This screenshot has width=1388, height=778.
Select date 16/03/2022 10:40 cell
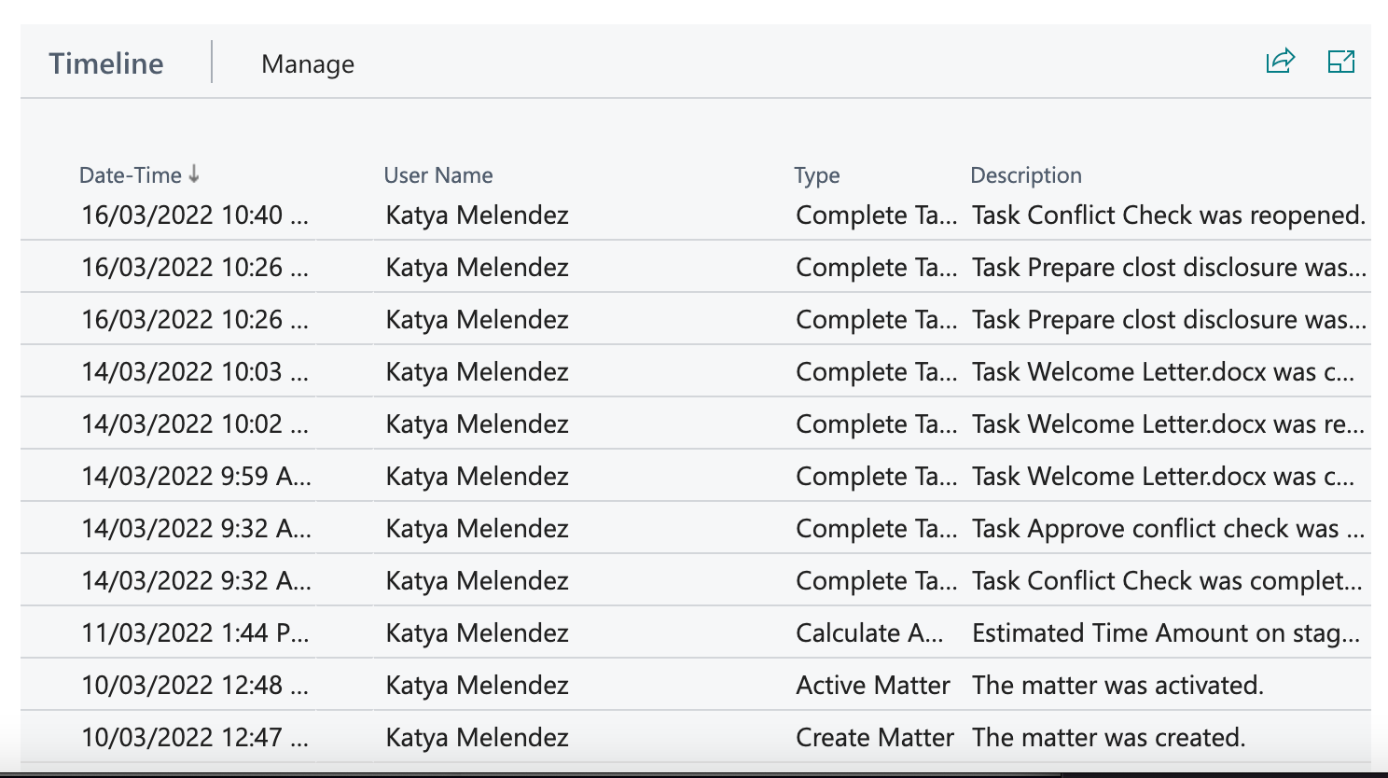[195, 215]
